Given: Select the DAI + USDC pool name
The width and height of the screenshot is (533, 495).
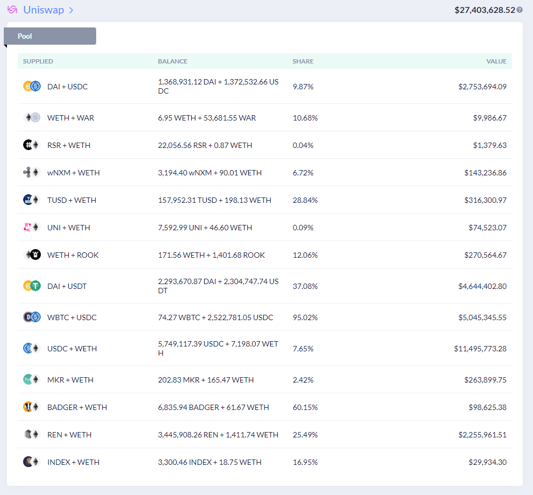Looking at the screenshot, I should pyautogui.click(x=68, y=87).
